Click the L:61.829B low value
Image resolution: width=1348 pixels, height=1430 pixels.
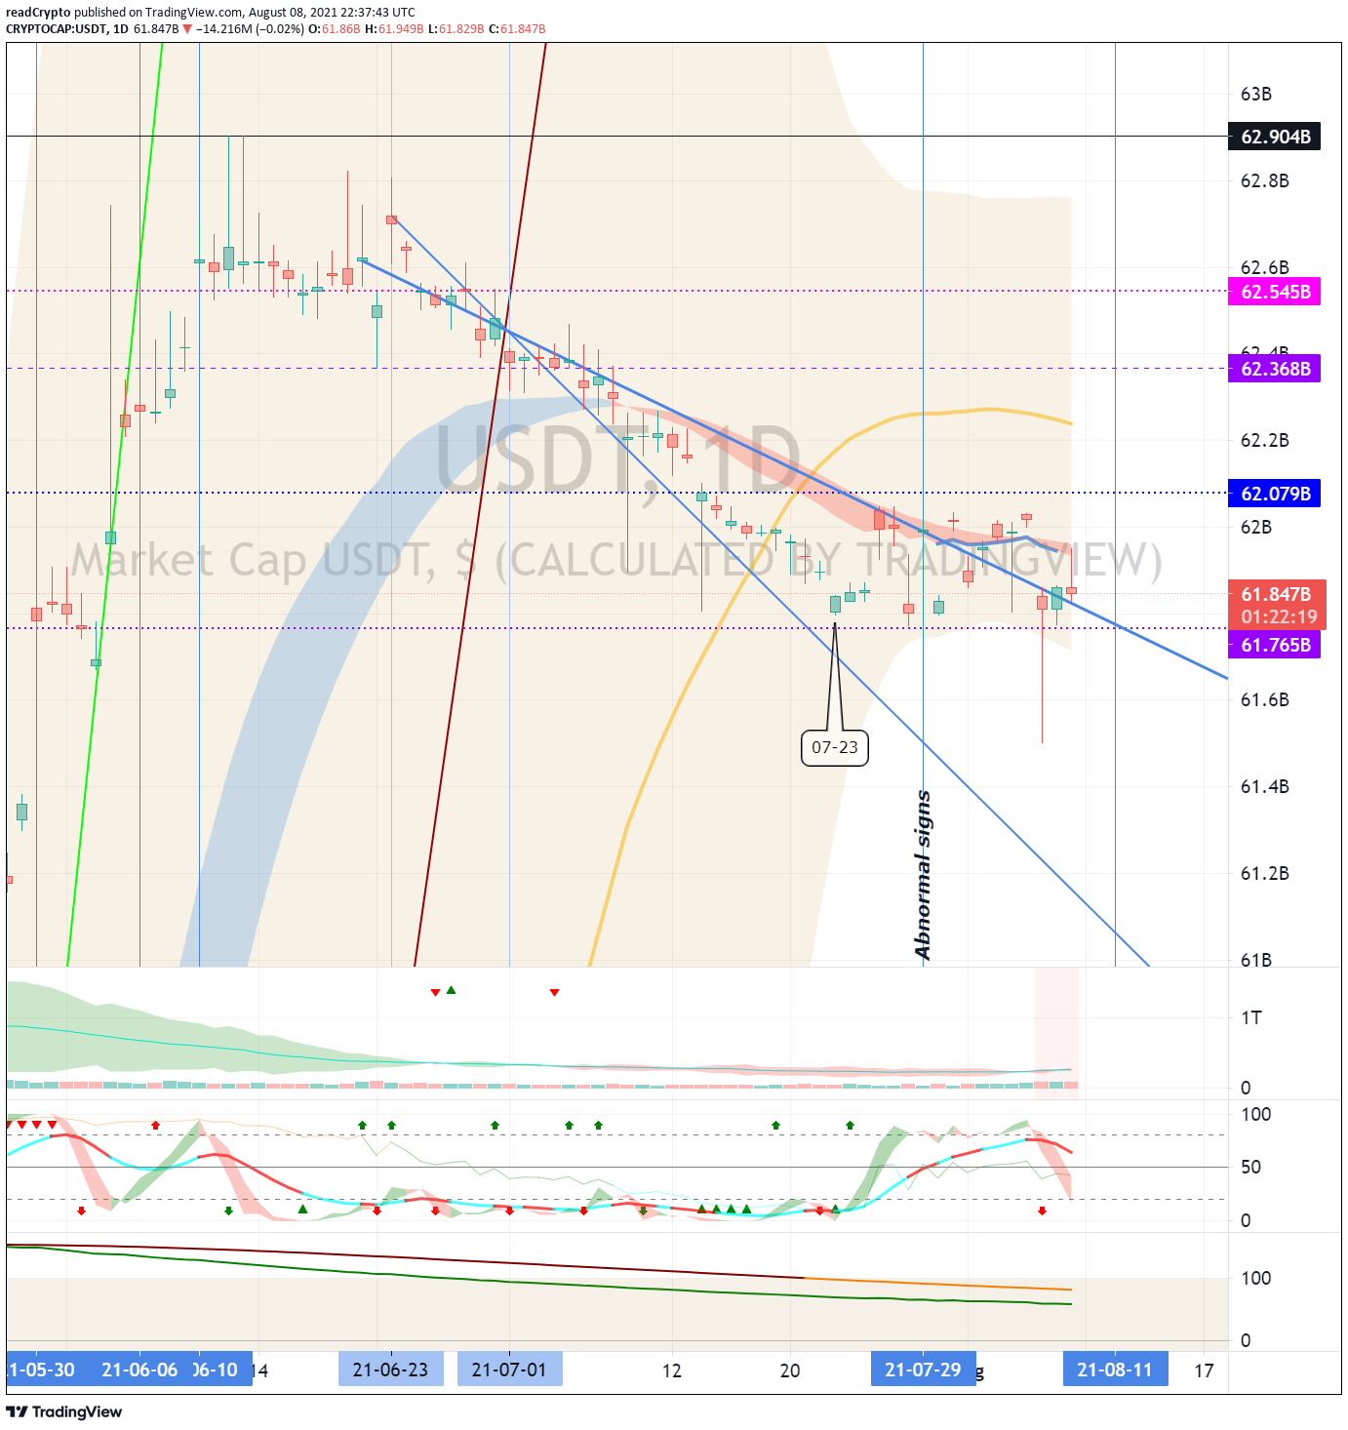pos(456,29)
